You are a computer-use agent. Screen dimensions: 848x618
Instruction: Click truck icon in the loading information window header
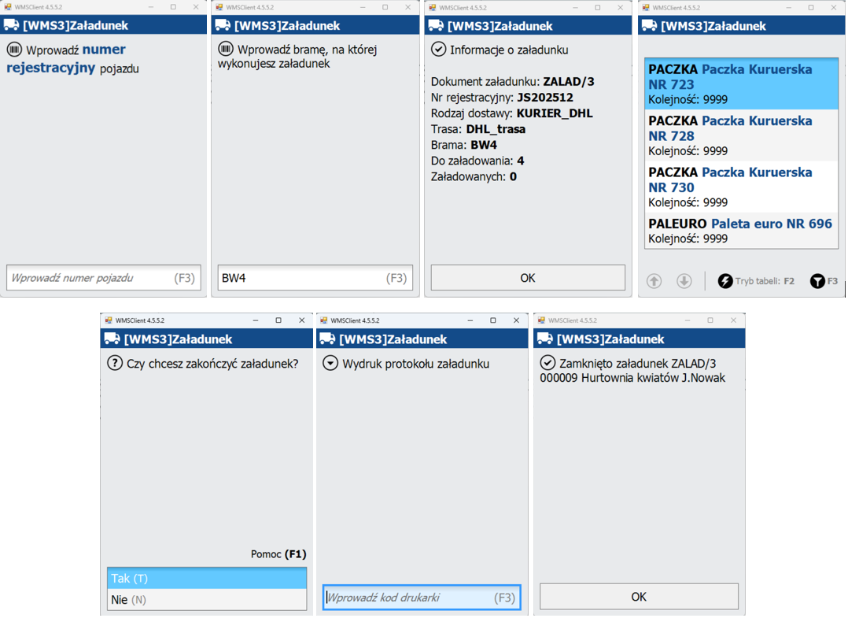click(x=436, y=25)
